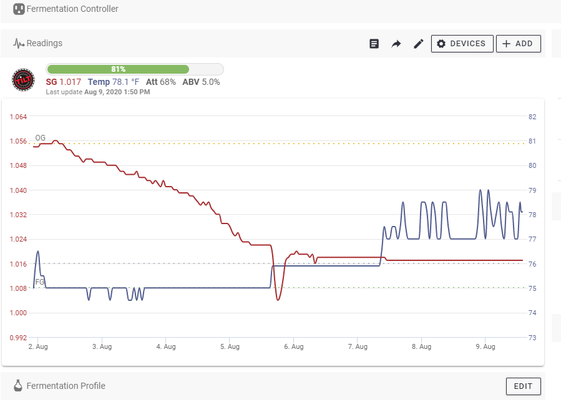Click the 2. Aug date axis label
The height and width of the screenshot is (407, 561).
click(x=38, y=346)
